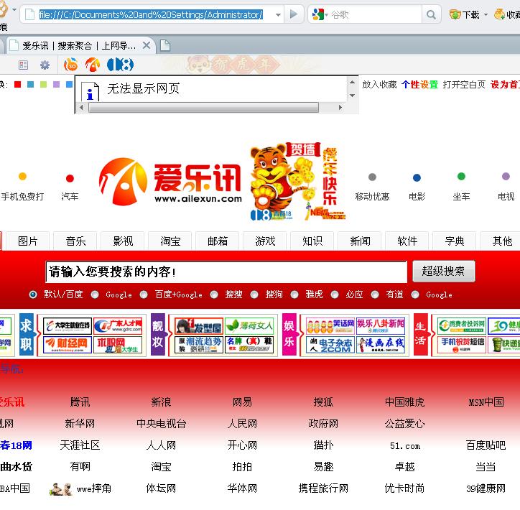Open a new blank tab
Image resolution: width=520 pixels, height=510 pixels.
[x=165, y=45]
